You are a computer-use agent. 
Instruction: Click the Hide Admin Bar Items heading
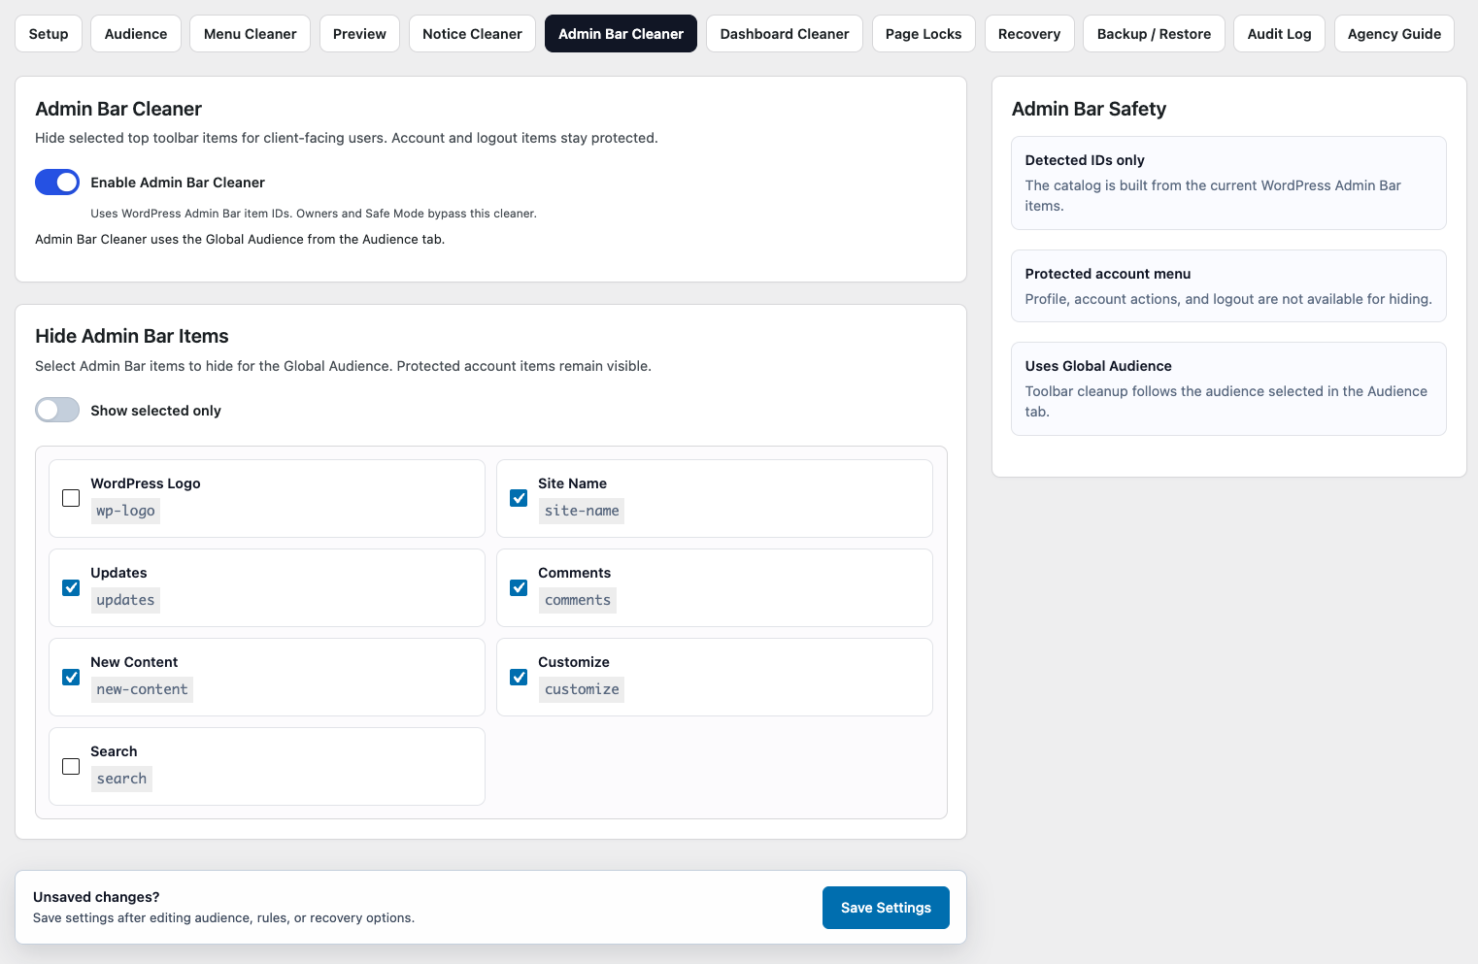tap(132, 336)
